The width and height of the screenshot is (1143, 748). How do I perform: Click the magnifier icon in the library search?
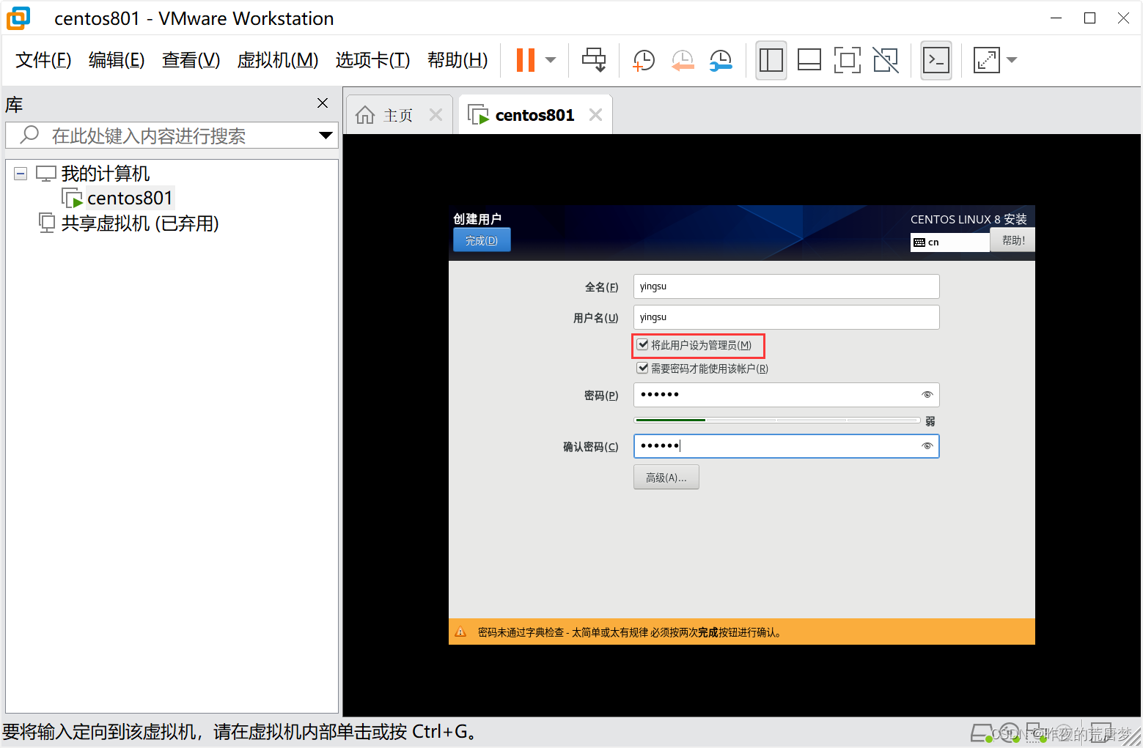tap(29, 135)
